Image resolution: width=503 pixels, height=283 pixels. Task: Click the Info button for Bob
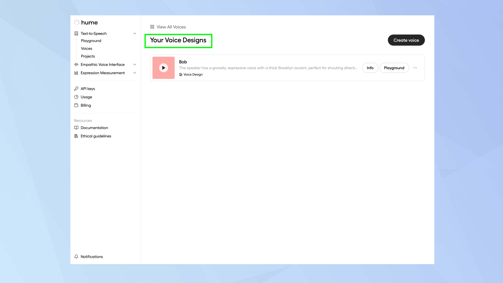pyautogui.click(x=370, y=68)
